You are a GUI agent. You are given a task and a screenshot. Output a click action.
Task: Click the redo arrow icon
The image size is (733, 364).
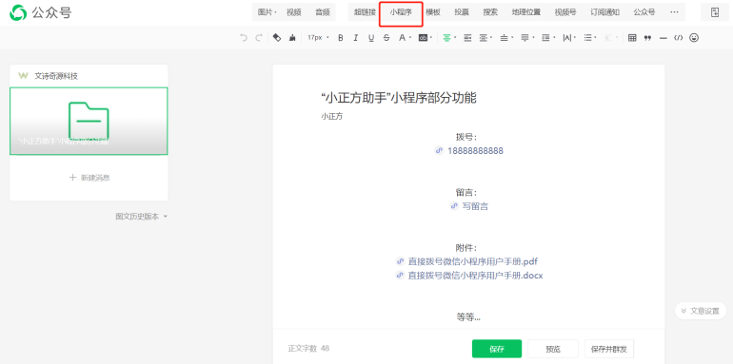pos(259,38)
